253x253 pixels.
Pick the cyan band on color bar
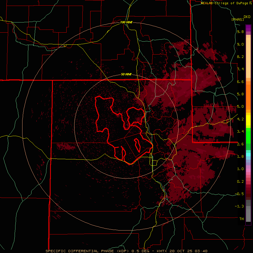click(248, 154)
